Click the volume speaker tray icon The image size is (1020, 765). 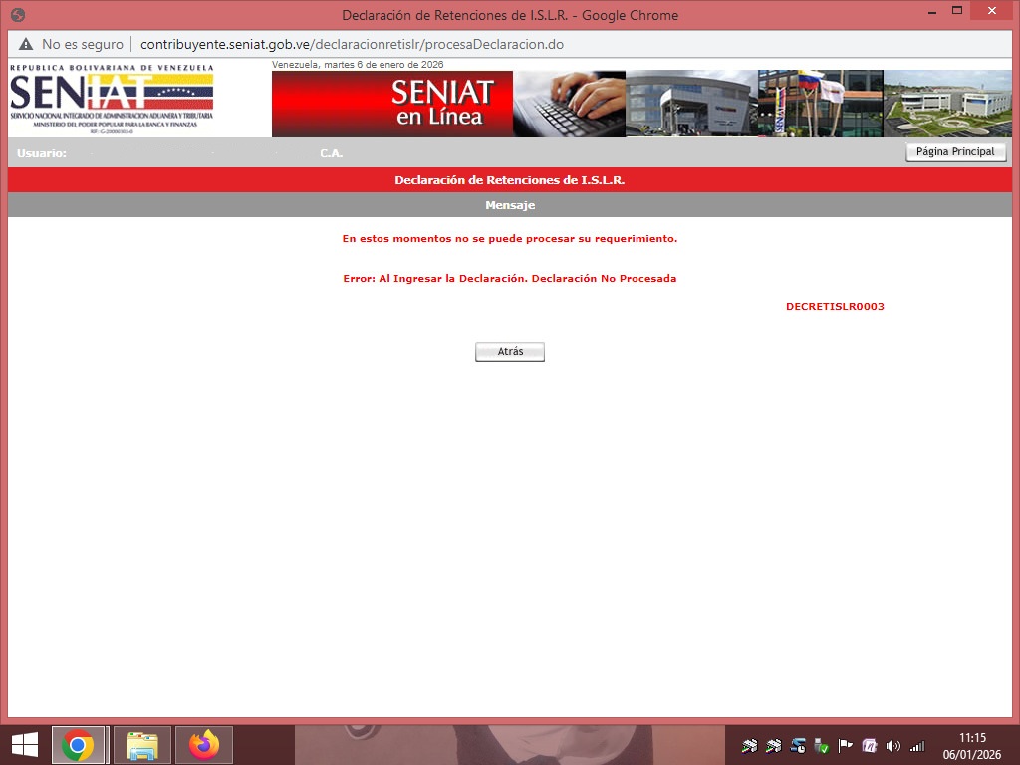893,746
